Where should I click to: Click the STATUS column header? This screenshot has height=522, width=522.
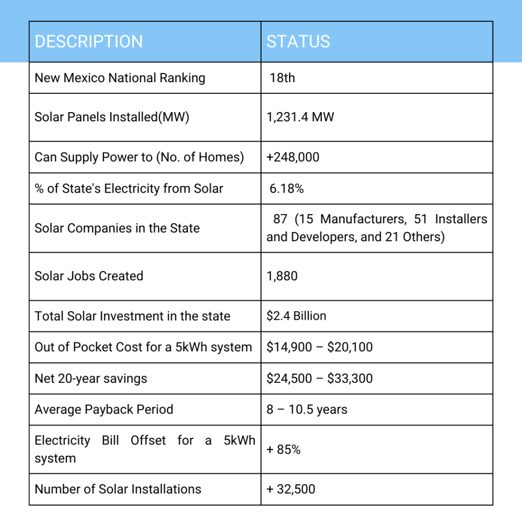coord(298,42)
